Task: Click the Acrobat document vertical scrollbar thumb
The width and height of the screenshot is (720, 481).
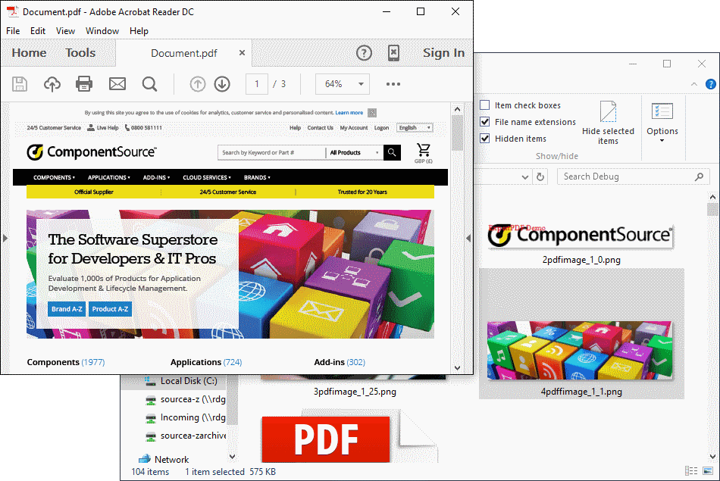Action: (x=457, y=133)
